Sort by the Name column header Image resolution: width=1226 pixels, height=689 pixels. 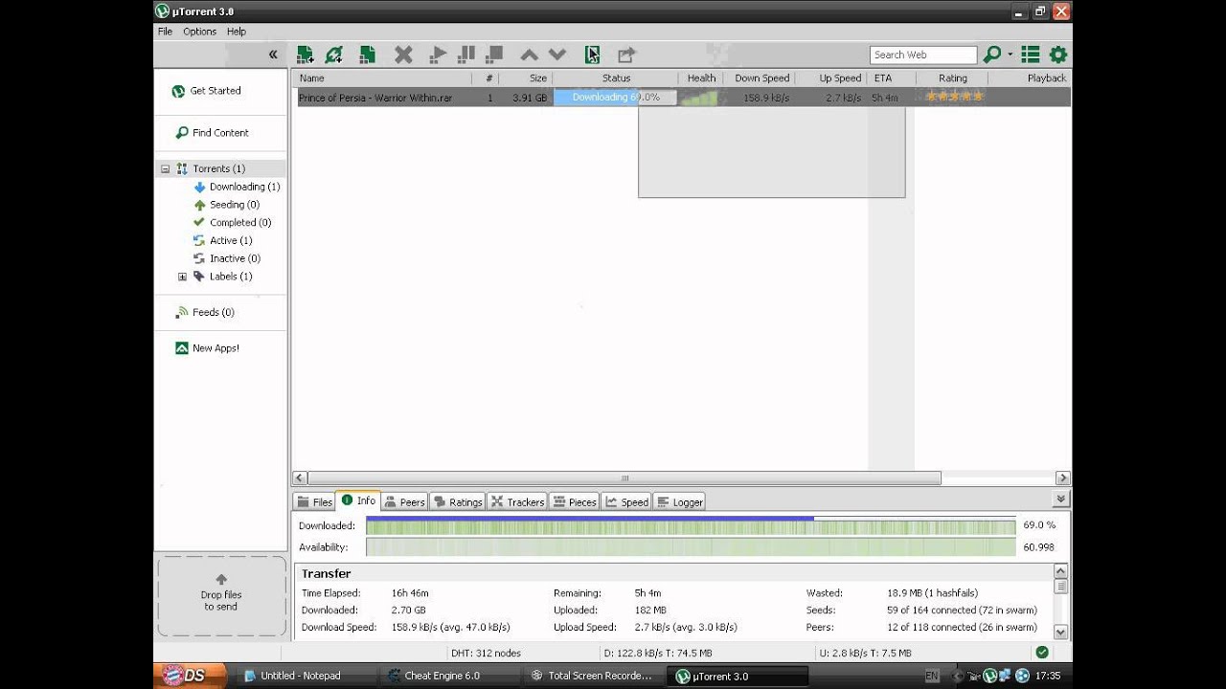(x=383, y=78)
